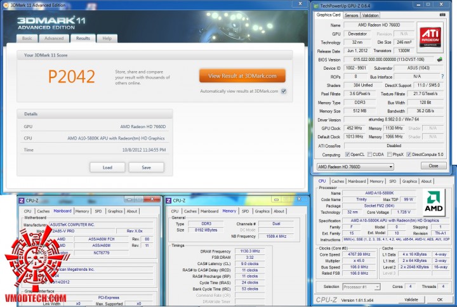Click the OK button in CPU-Z

pos(439,299)
